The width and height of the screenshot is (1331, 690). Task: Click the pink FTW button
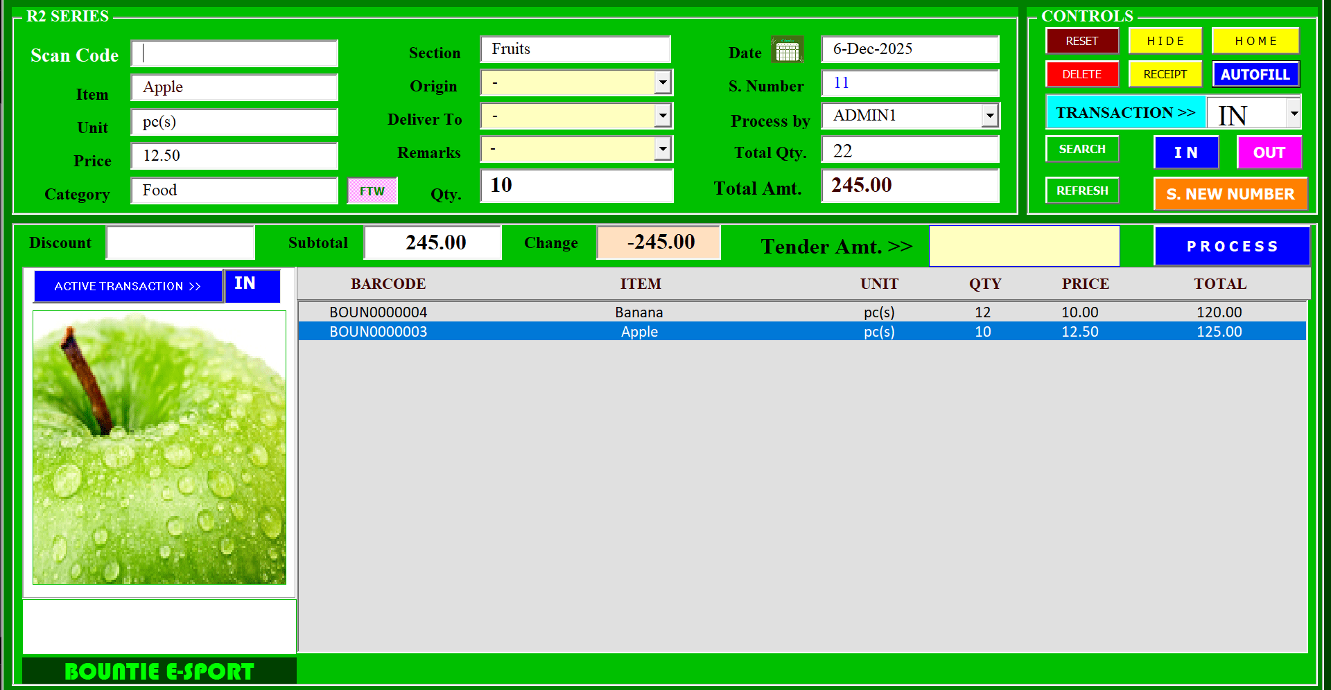372,191
